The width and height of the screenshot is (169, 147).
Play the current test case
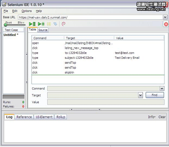point(41,24)
